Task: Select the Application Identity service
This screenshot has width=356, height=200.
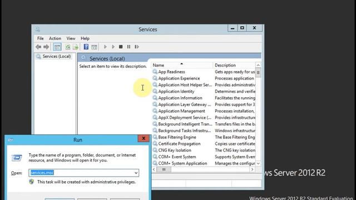Action: tap(176, 91)
